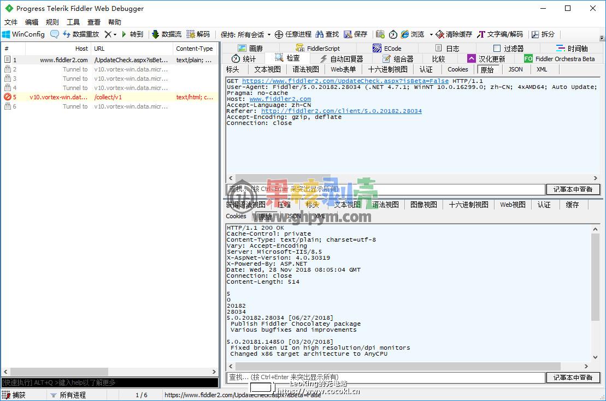606x401 pixels.
Task: Switch to the FiddlerScript tab
Action: (317, 48)
